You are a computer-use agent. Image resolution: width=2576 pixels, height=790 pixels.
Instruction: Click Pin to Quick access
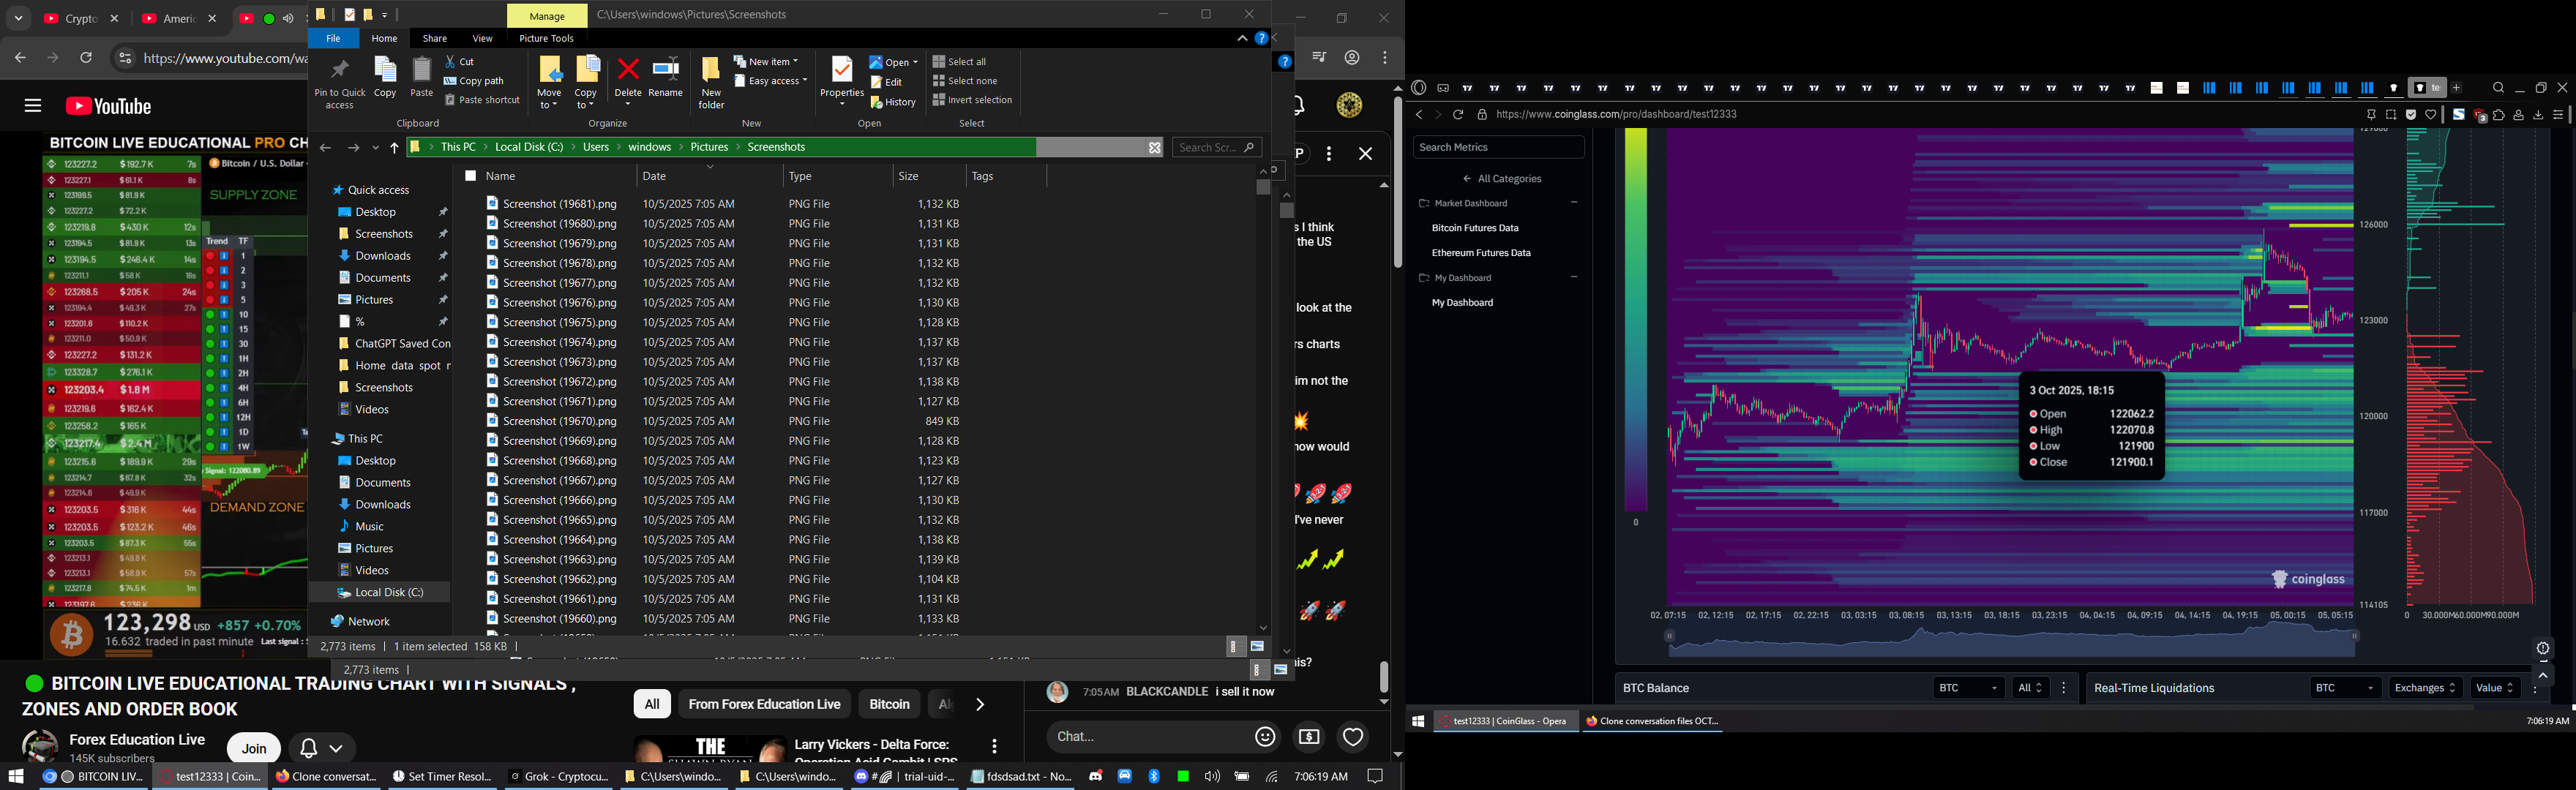tap(340, 73)
